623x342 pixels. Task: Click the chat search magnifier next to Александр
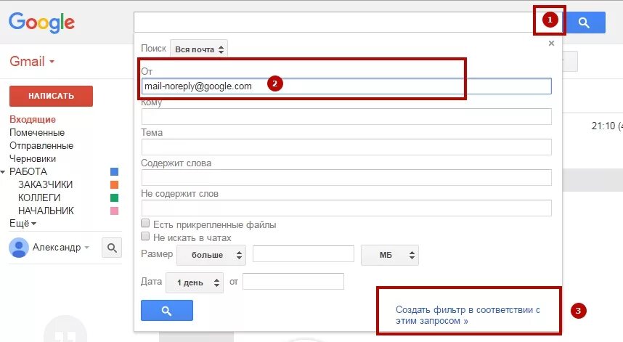click(112, 248)
